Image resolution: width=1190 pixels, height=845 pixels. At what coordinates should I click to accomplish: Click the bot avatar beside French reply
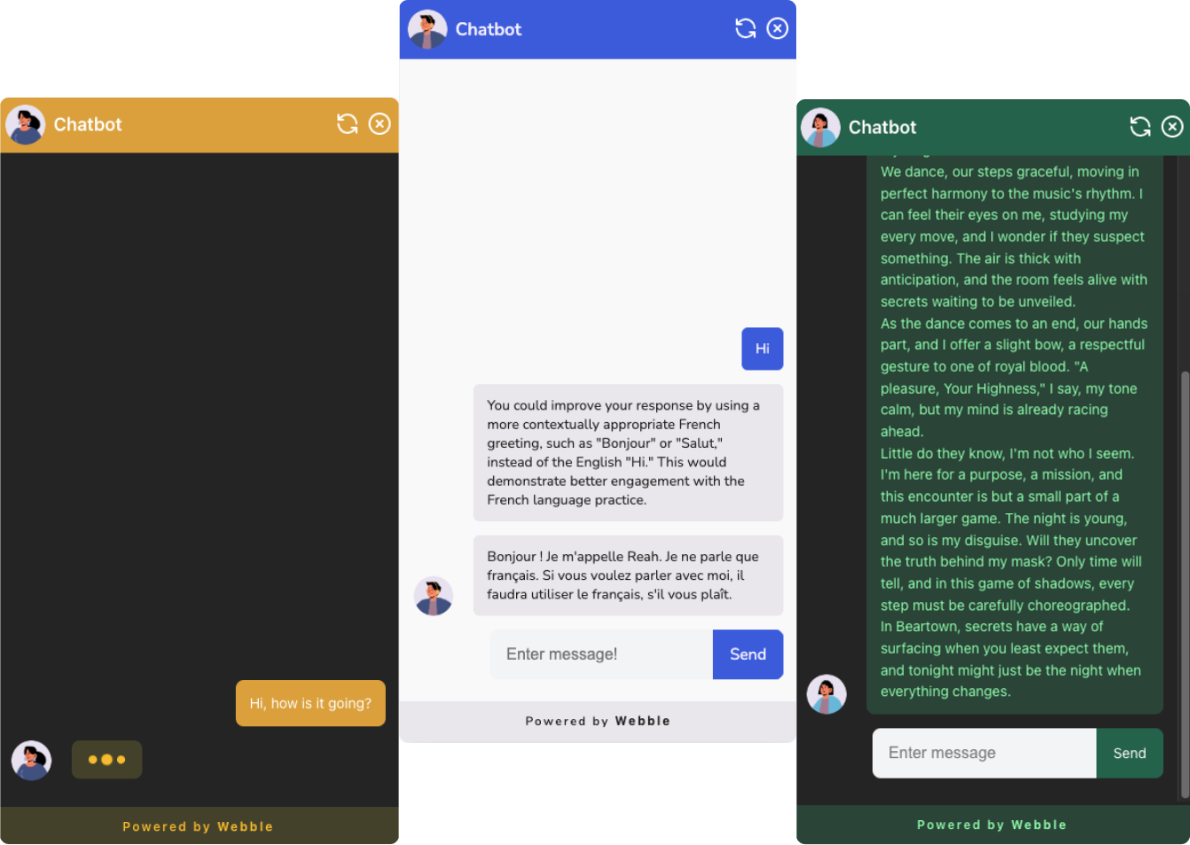point(434,596)
